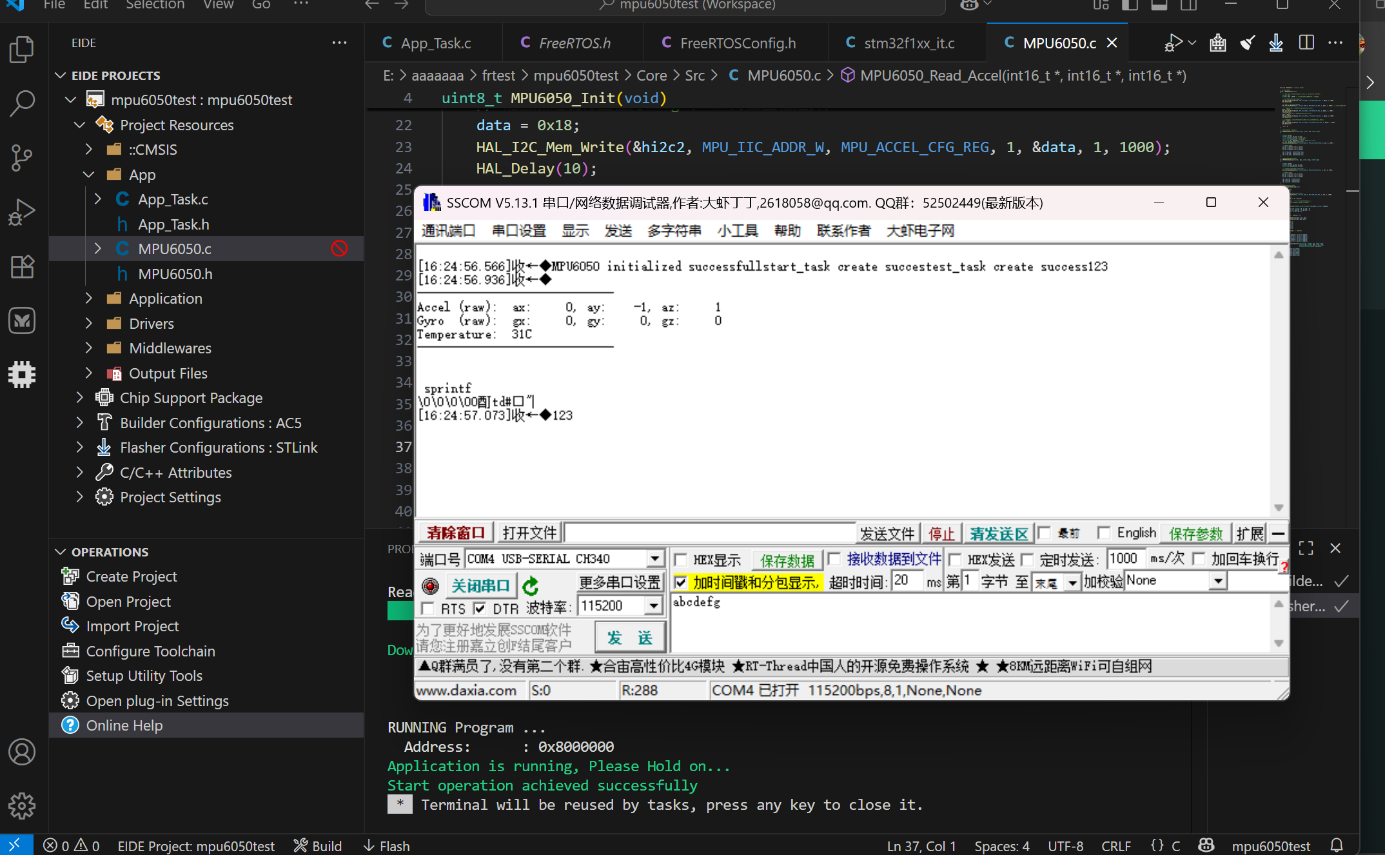Click the 1000 ms/次 interval field
Image resolution: width=1385 pixels, height=855 pixels.
[x=1126, y=558]
